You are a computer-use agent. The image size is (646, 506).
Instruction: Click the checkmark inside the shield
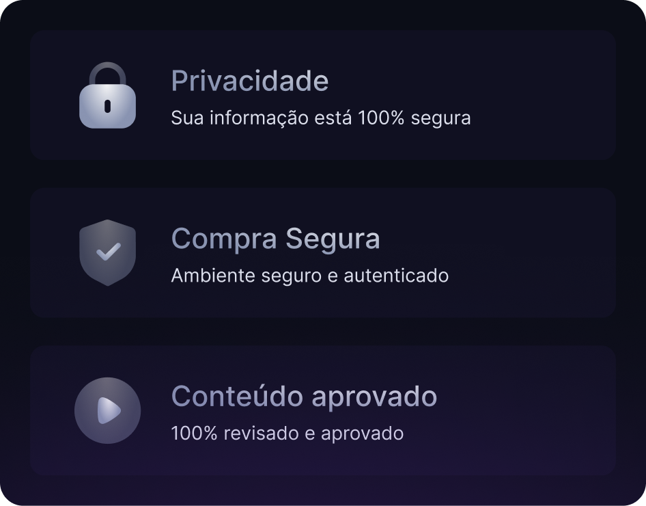pos(108,252)
